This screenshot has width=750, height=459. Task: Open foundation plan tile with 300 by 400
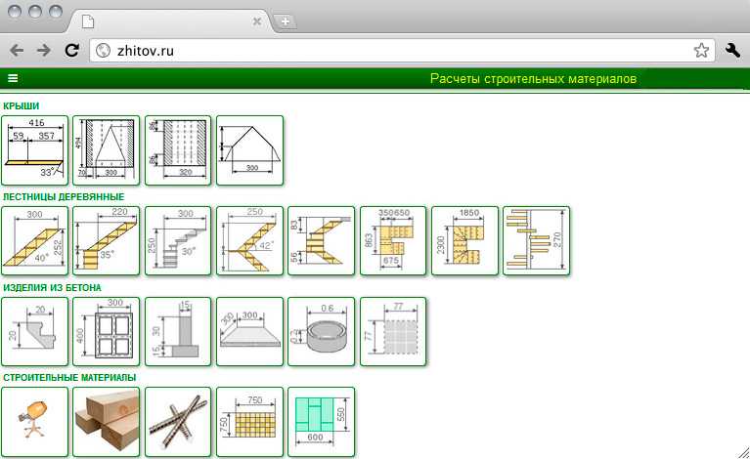pos(107,331)
